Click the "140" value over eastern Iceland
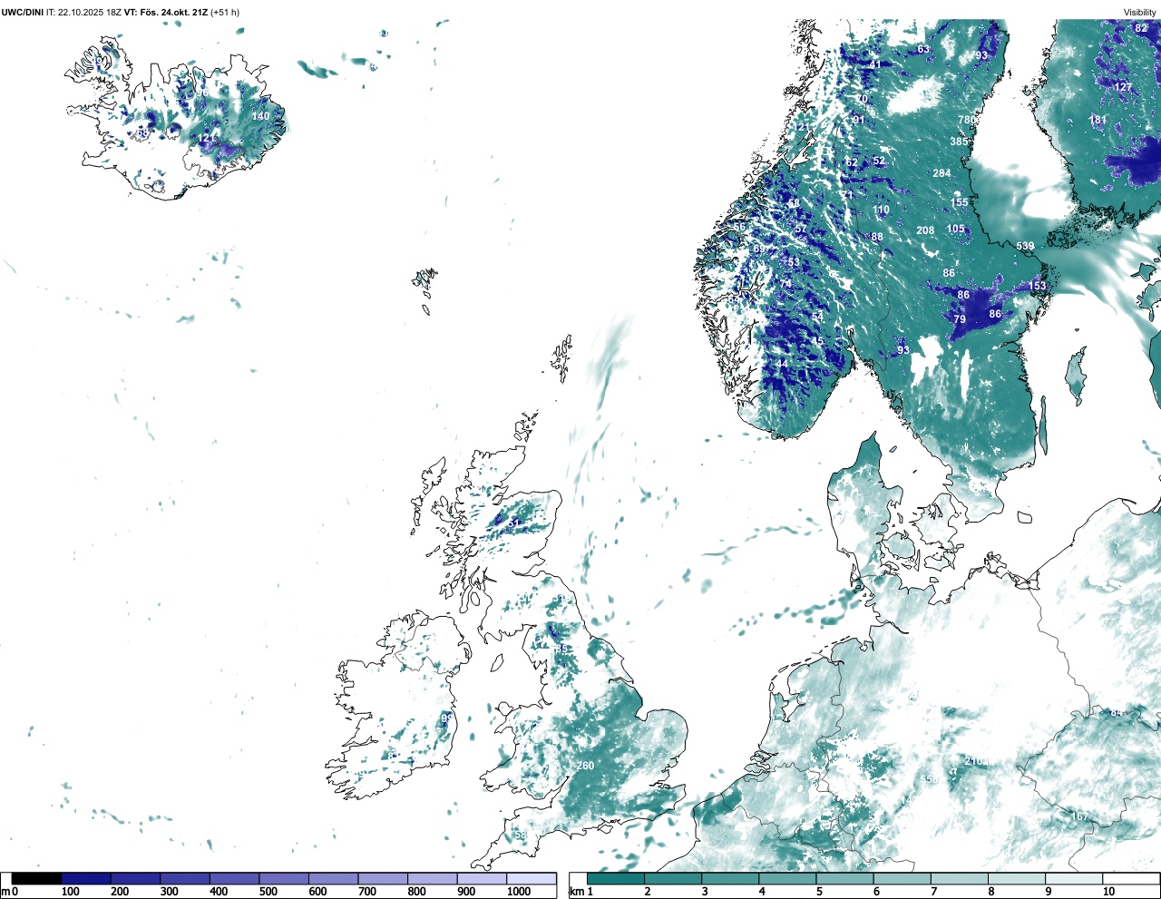This screenshot has width=1161, height=899. [260, 116]
